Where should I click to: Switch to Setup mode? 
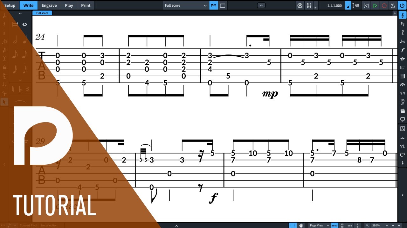pos(10,5)
